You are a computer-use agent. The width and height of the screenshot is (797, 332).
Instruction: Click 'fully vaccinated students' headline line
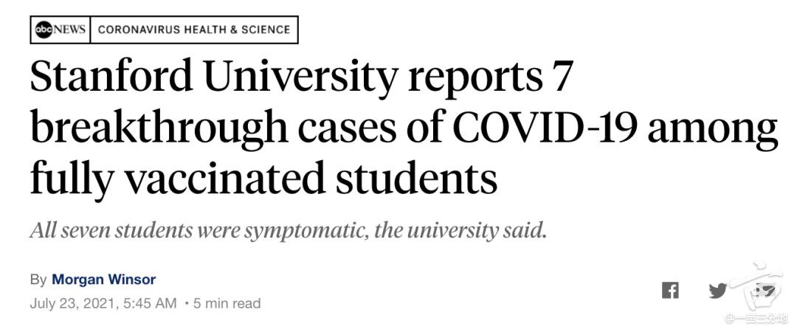[x=263, y=178]
